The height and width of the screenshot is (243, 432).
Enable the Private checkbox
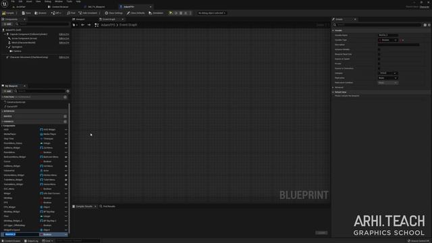click(x=379, y=63)
